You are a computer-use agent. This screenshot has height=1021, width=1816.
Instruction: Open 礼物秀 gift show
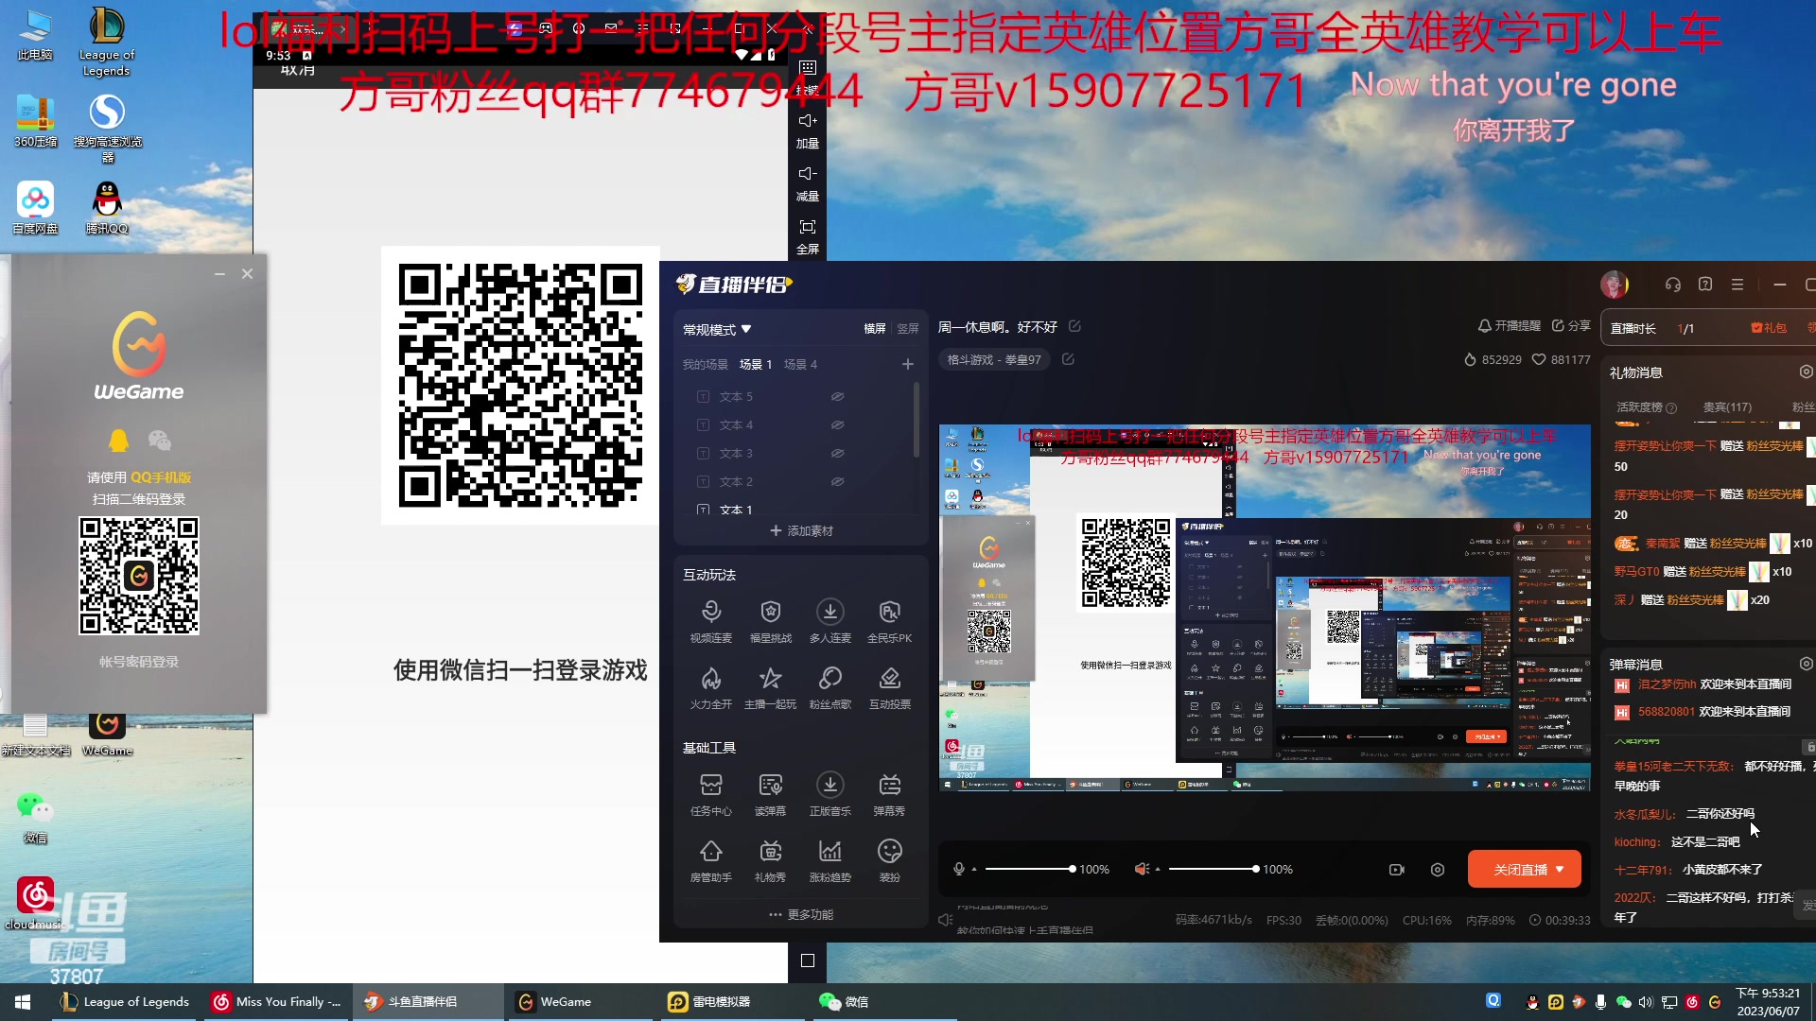(770, 860)
